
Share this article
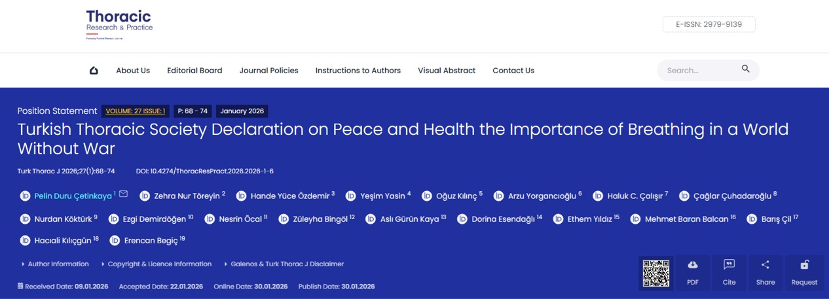(765, 272)
